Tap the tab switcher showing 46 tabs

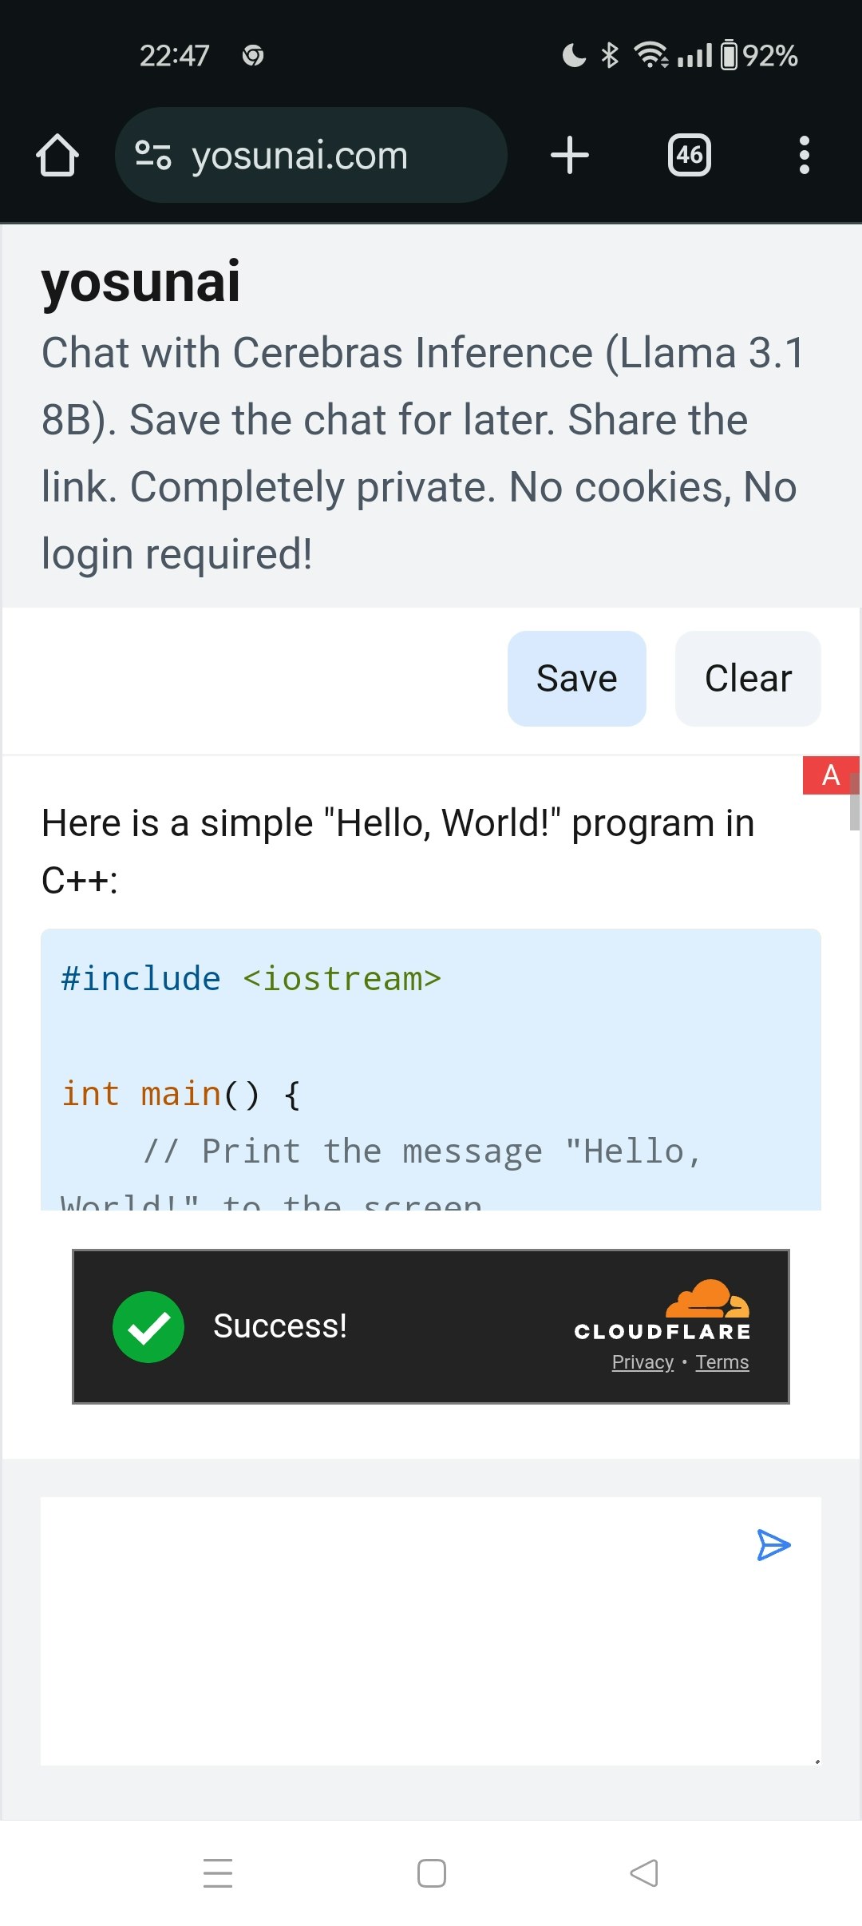[x=689, y=154]
